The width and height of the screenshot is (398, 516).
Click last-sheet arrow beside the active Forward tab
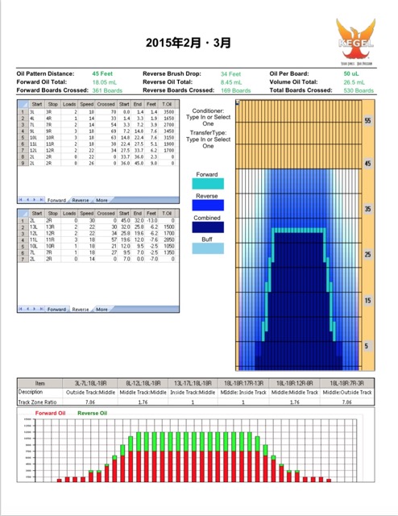click(x=41, y=200)
